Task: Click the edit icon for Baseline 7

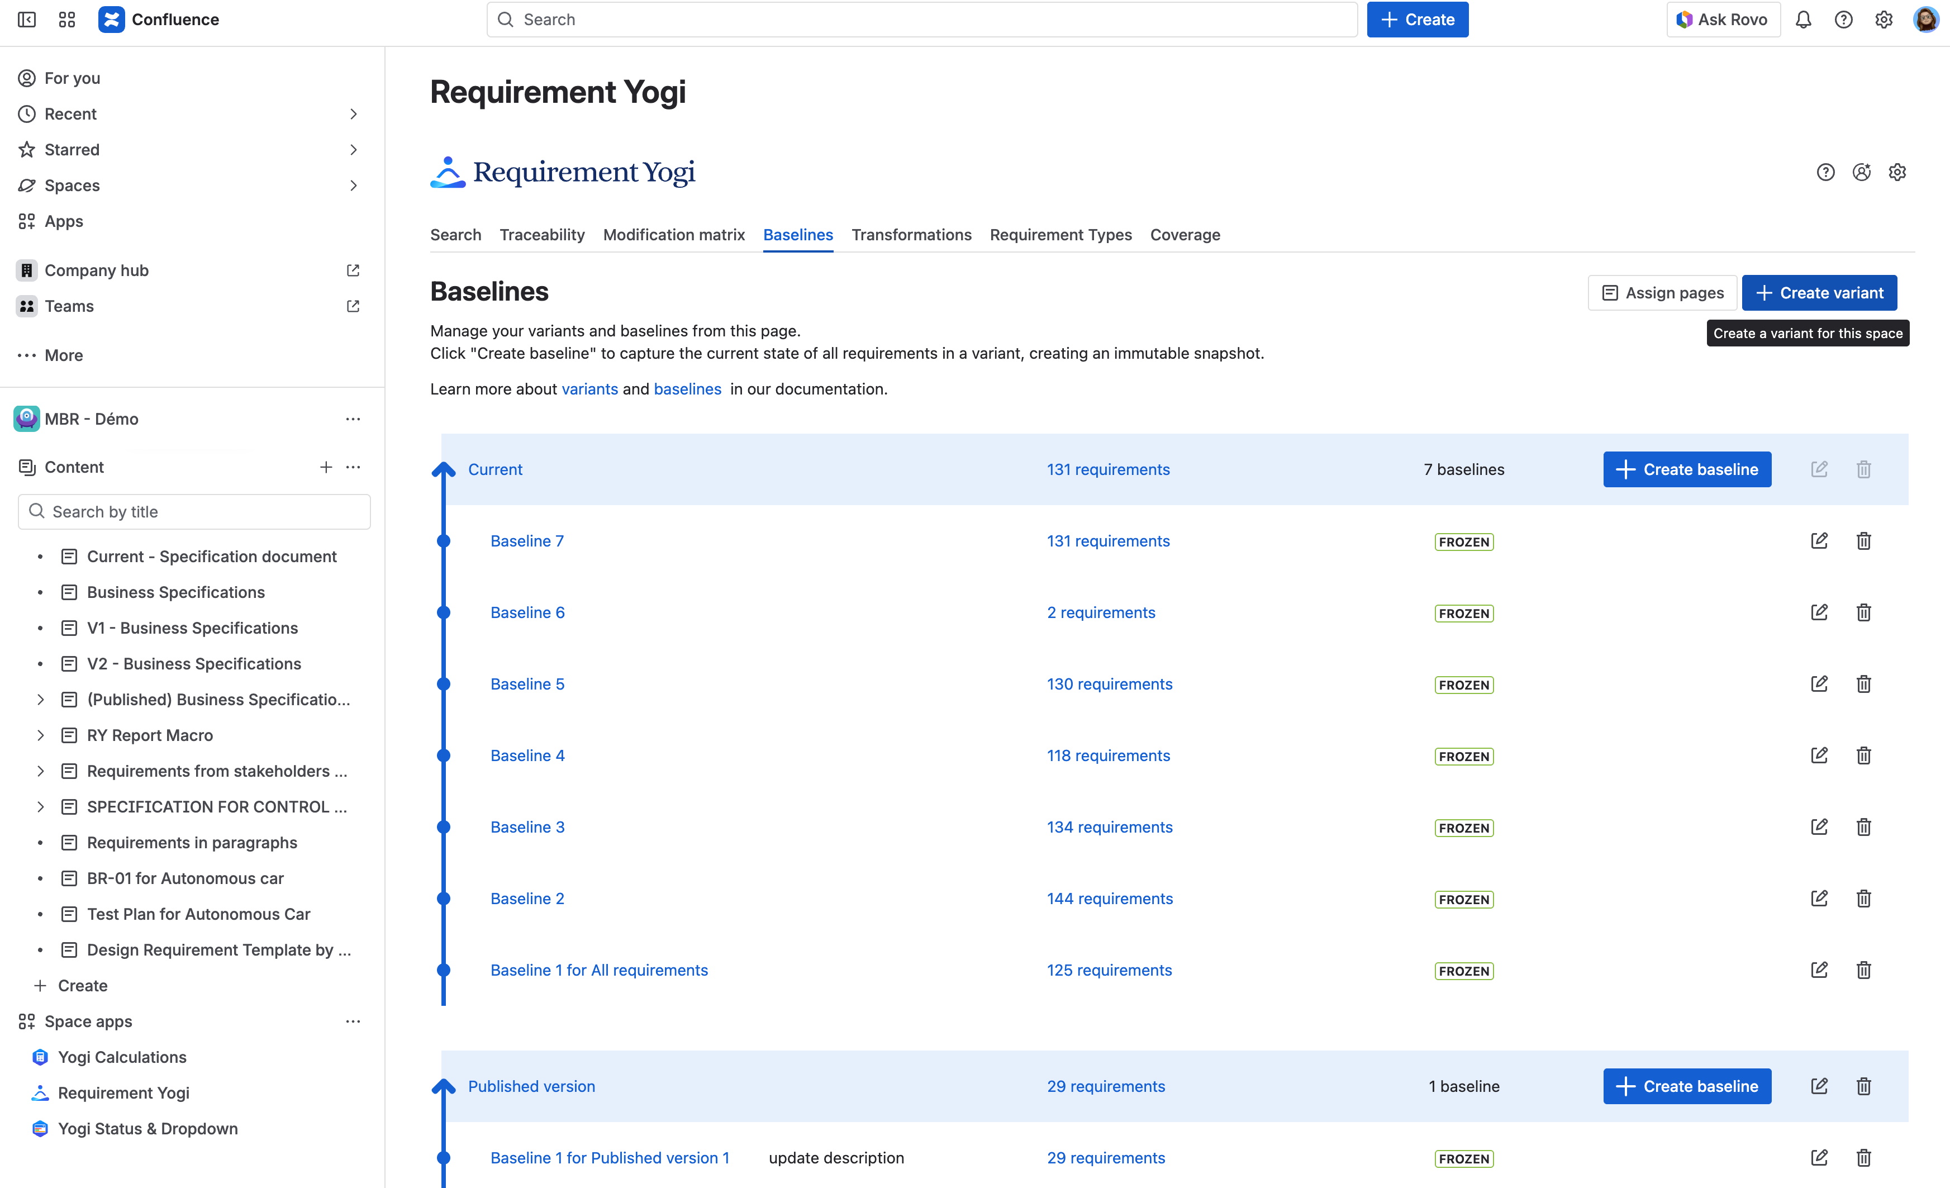Action: coord(1819,540)
